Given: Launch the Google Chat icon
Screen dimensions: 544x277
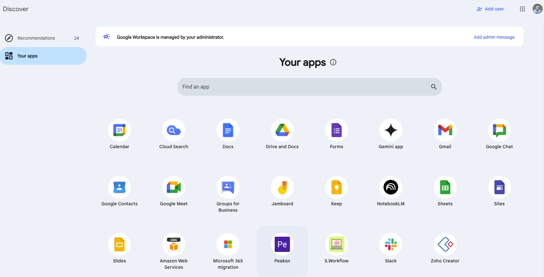Looking at the screenshot, I should coord(500,130).
